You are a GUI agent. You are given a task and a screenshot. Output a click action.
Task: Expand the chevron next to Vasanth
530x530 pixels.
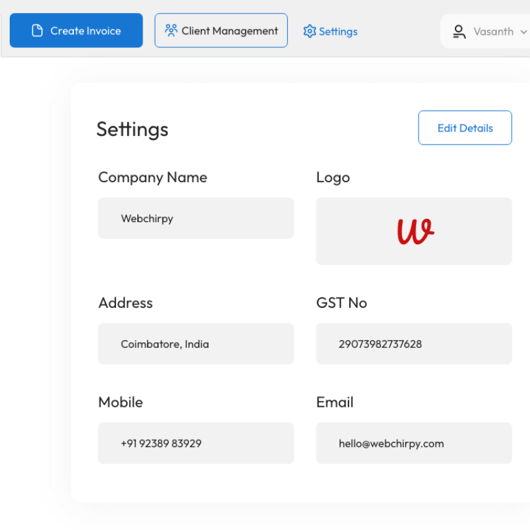[x=524, y=32]
